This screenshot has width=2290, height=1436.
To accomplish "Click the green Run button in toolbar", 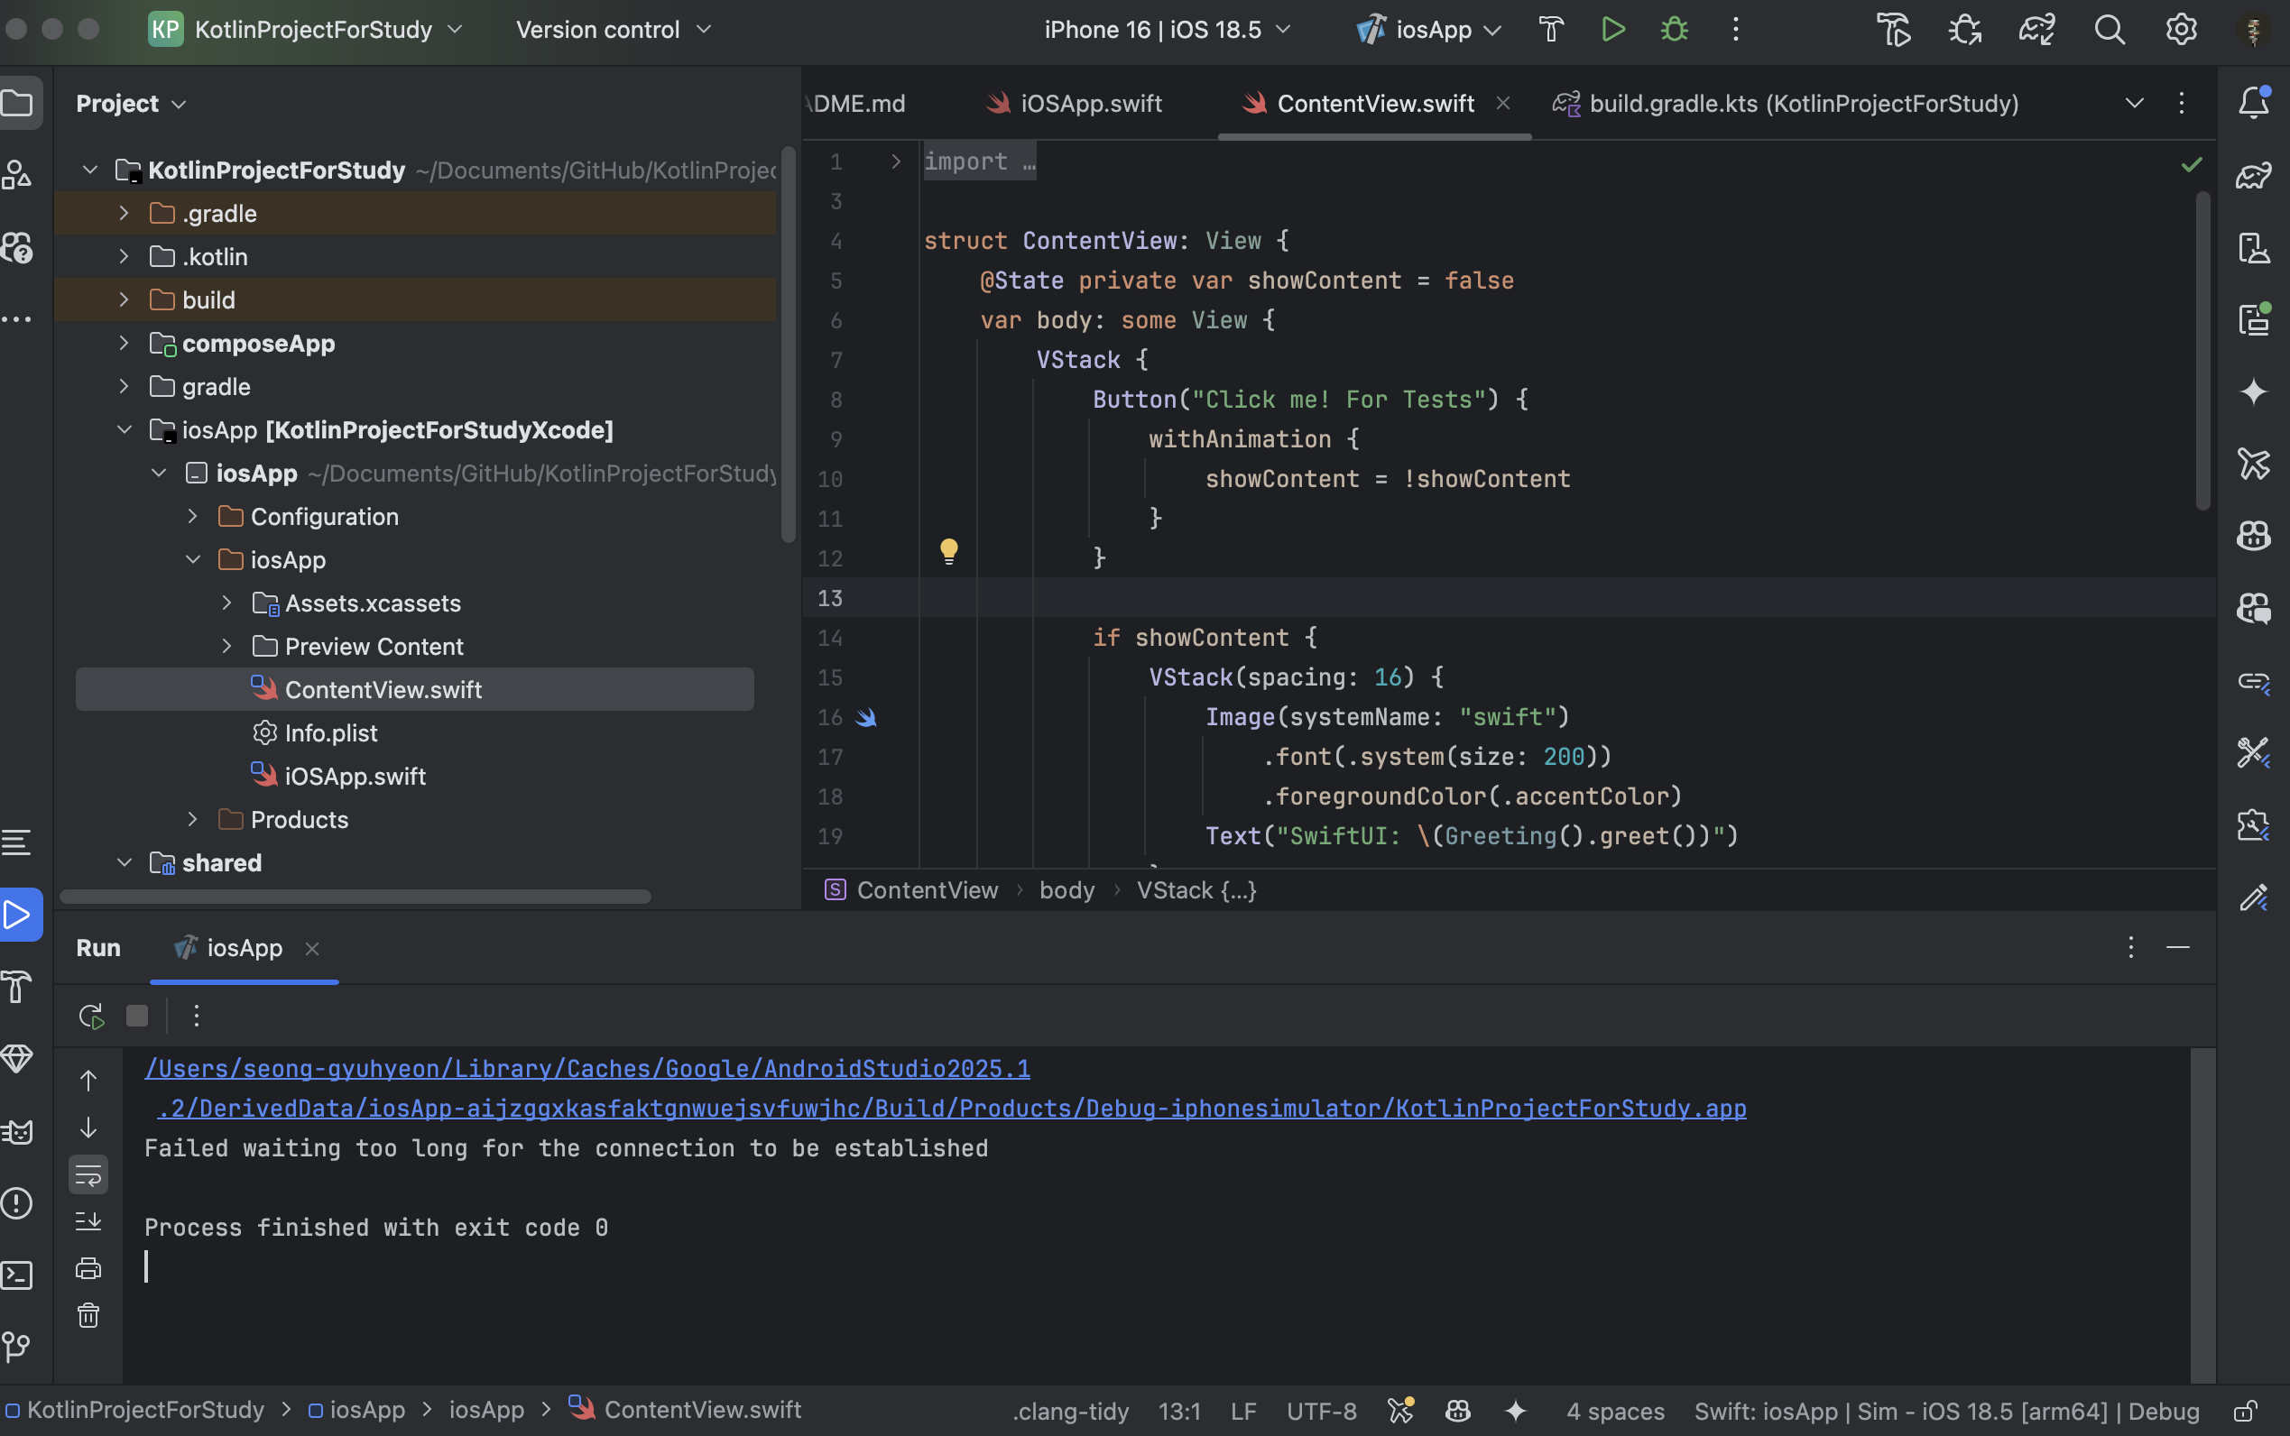I will click(1612, 30).
